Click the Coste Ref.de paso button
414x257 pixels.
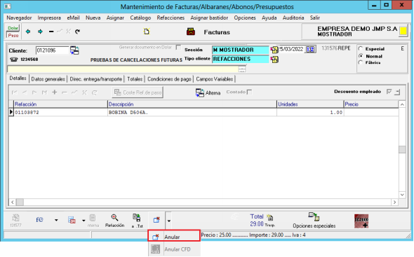tap(138, 92)
